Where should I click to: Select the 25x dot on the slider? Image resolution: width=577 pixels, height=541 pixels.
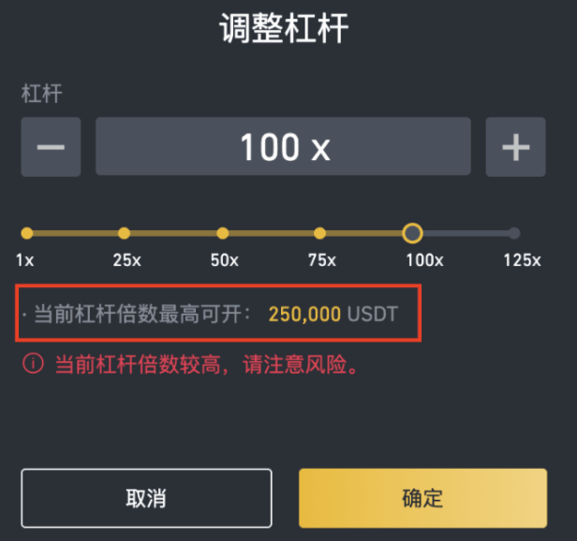[124, 233]
